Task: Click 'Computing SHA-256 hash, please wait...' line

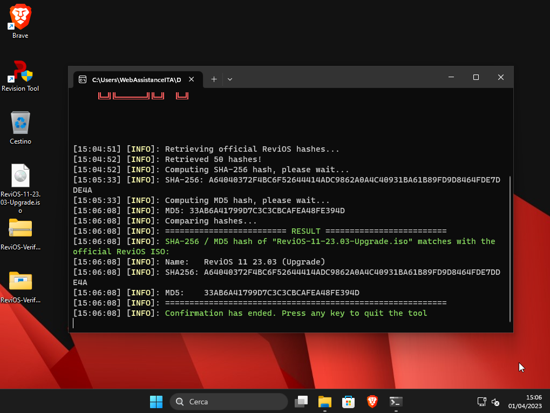Action: (x=211, y=170)
